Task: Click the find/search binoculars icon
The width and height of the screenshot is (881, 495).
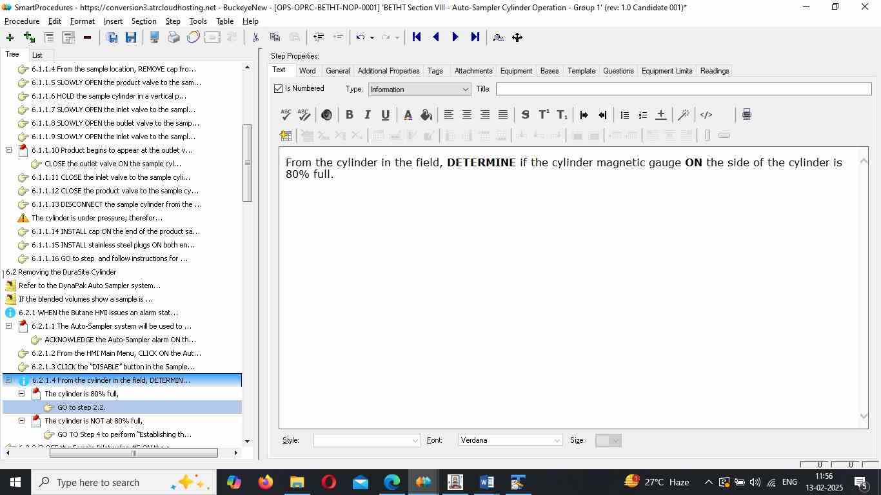Action: tap(498, 37)
